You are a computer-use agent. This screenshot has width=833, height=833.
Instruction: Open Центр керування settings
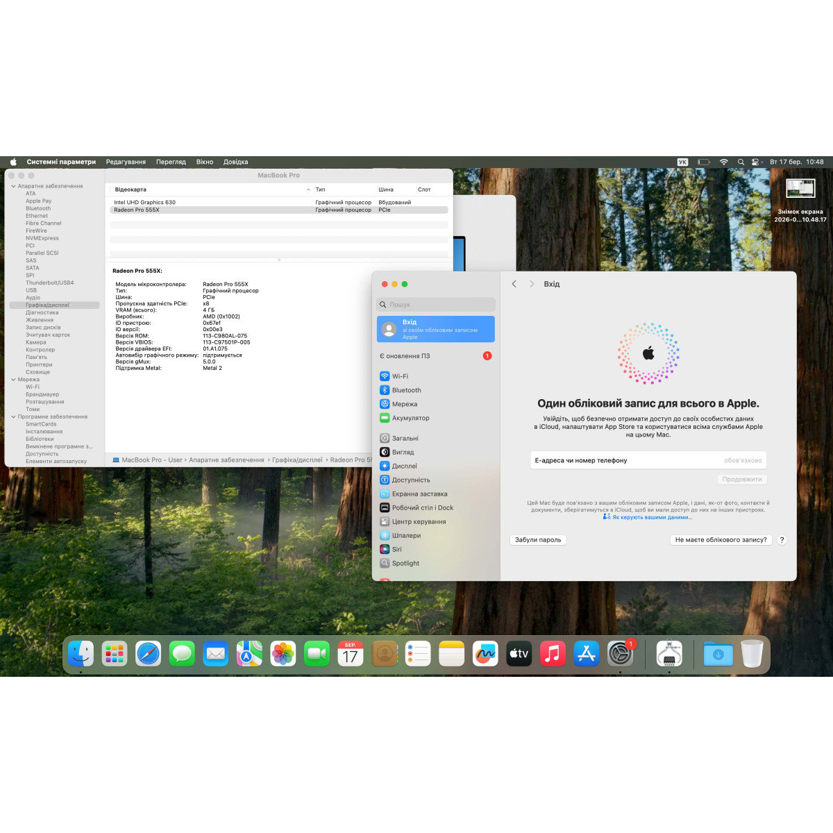click(x=436, y=521)
